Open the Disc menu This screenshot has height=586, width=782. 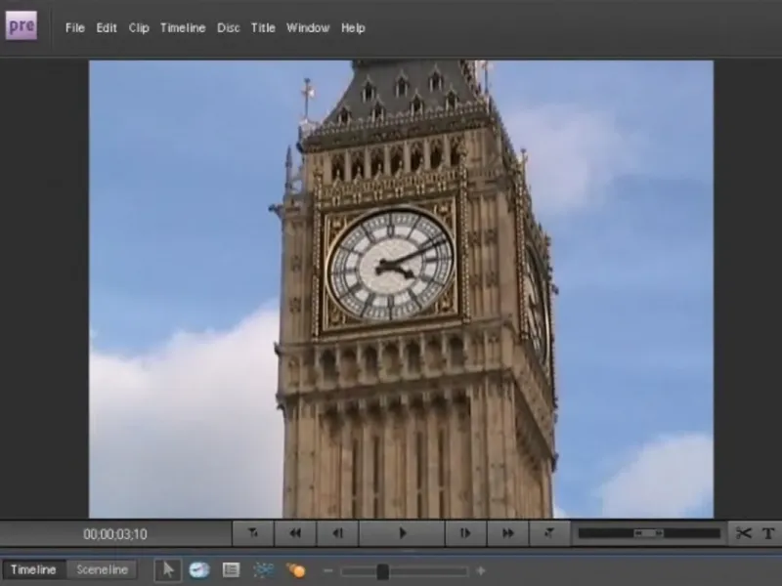click(229, 28)
